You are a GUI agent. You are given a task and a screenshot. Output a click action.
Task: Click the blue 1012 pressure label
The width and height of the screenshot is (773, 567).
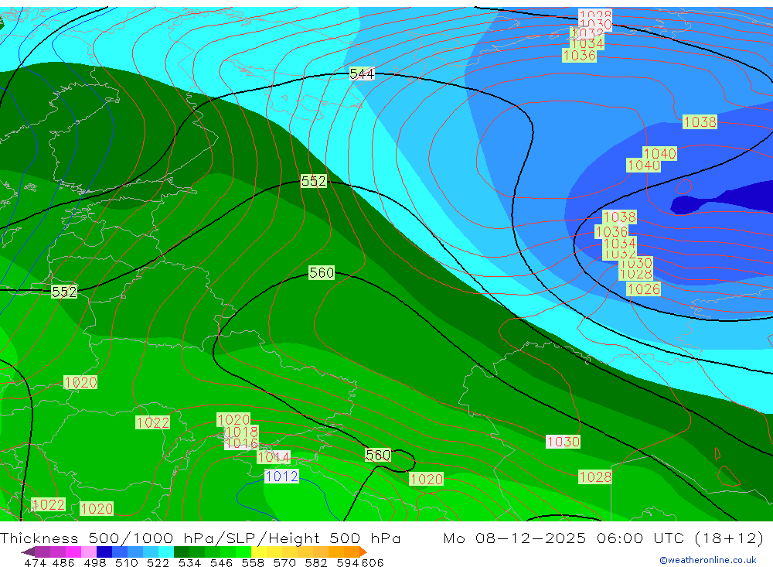tap(281, 476)
